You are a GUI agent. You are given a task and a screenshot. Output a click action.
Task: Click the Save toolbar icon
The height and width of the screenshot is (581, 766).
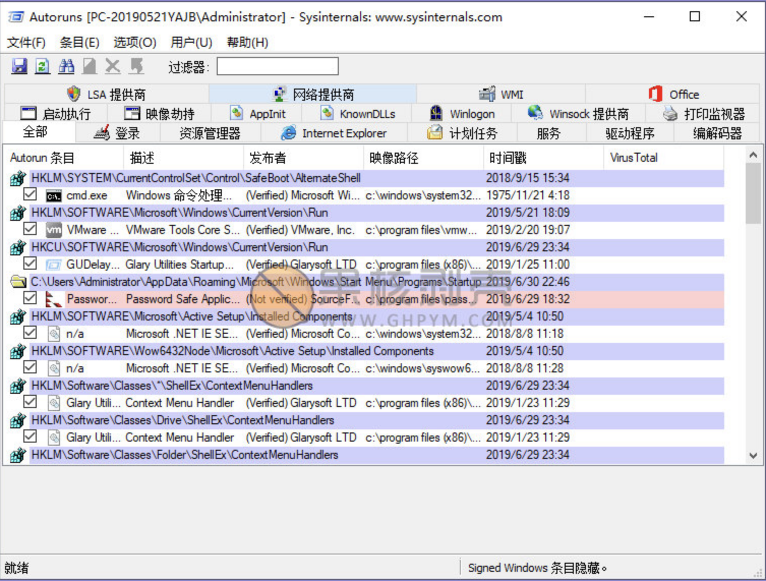coord(19,66)
